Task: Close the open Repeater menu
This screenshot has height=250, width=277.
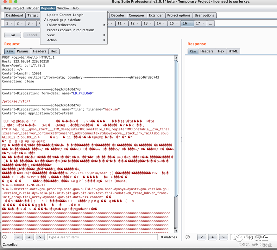Action: 48,8
